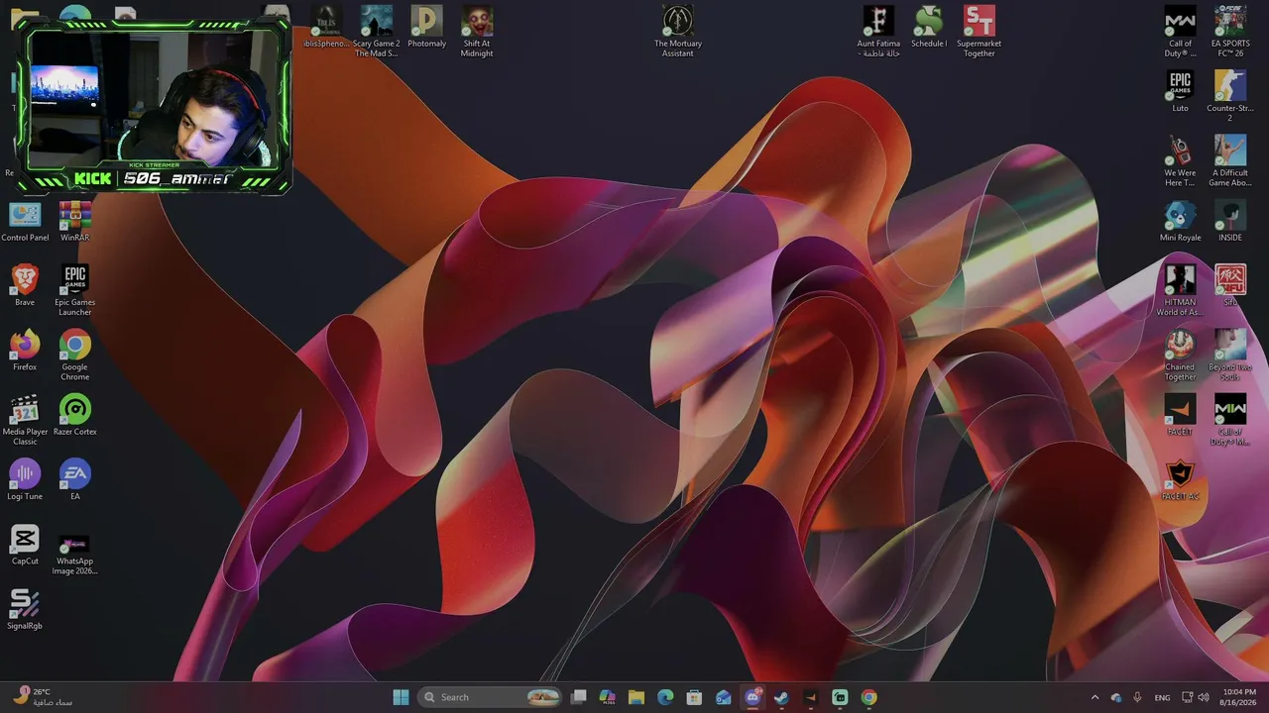This screenshot has width=1269, height=713.
Task: Select the Epic Games Launcher desktop icon
Action: (x=75, y=291)
